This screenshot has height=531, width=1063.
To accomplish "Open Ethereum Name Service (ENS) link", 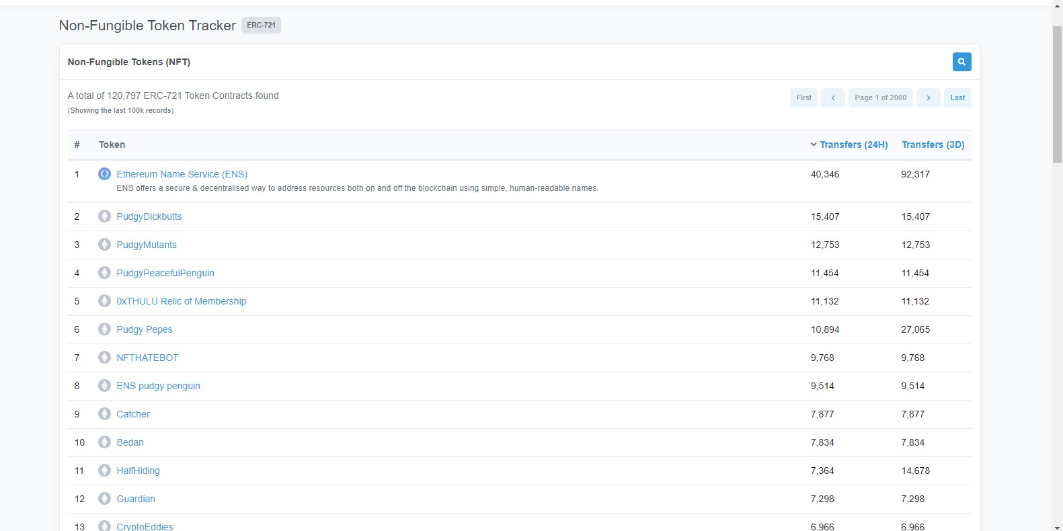I will point(182,174).
